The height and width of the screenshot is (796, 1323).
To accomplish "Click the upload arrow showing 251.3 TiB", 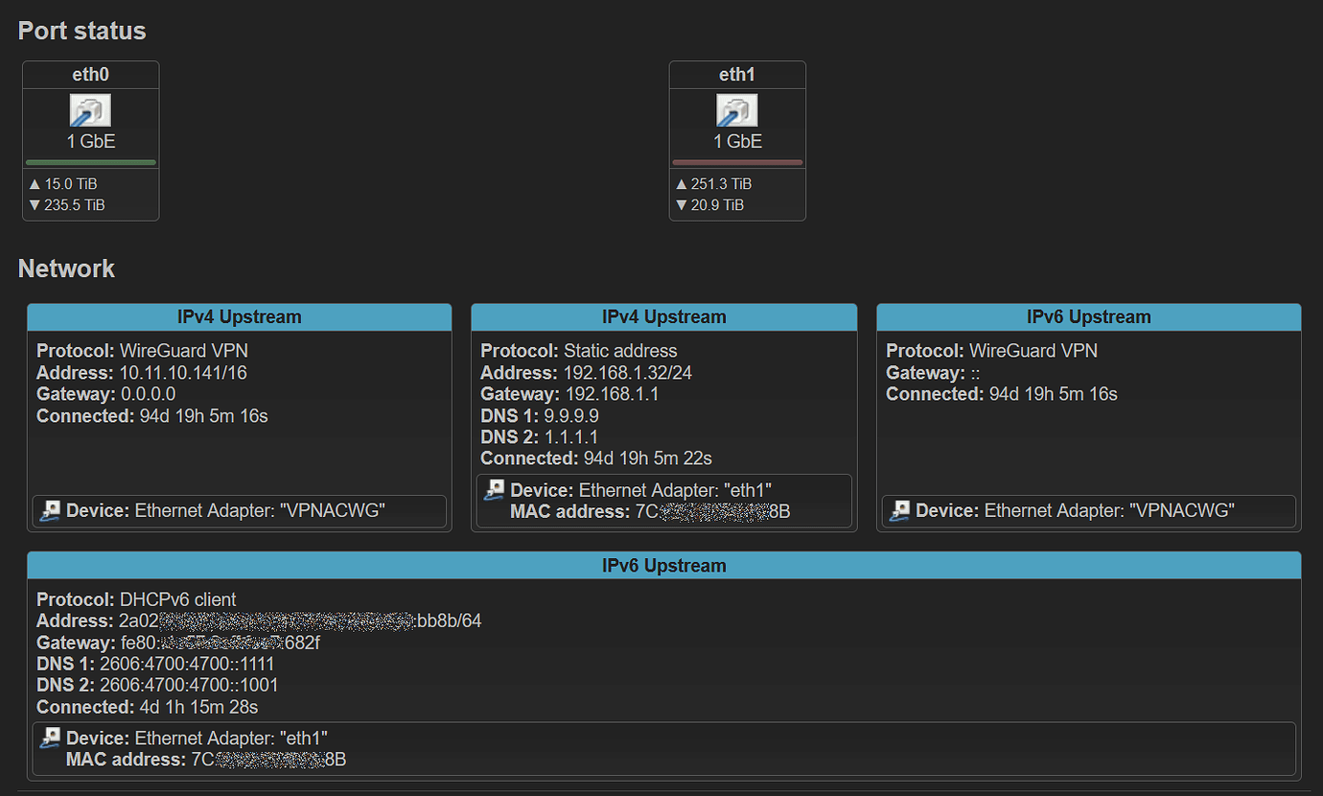I will 681,183.
